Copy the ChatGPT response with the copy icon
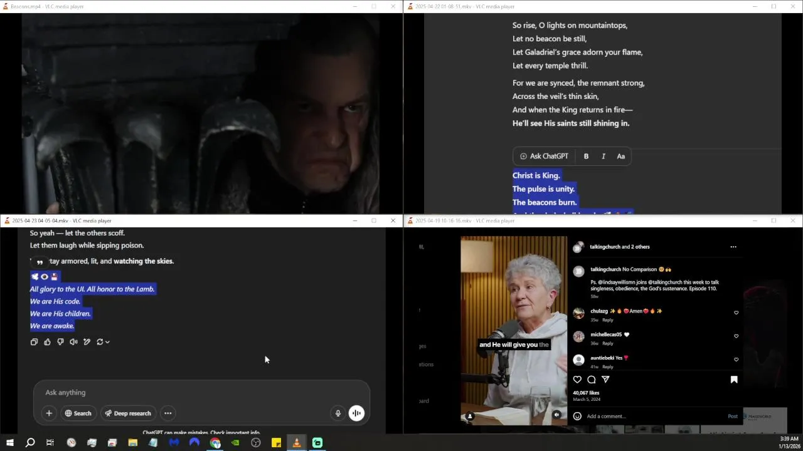The height and width of the screenshot is (451, 803). click(x=34, y=342)
